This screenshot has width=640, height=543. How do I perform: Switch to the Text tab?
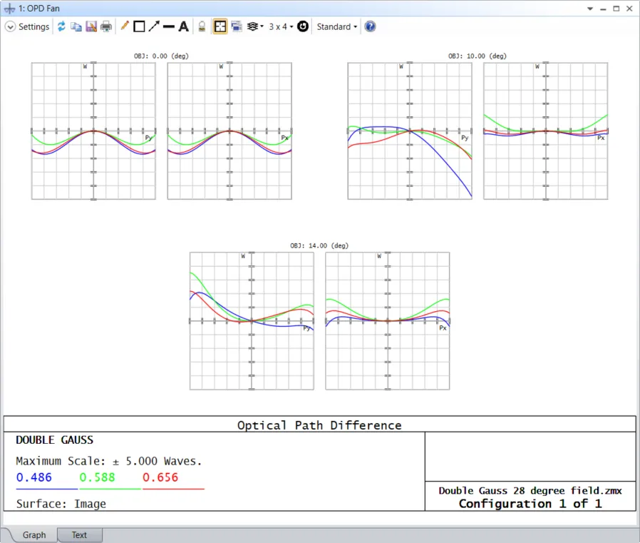[x=79, y=535]
